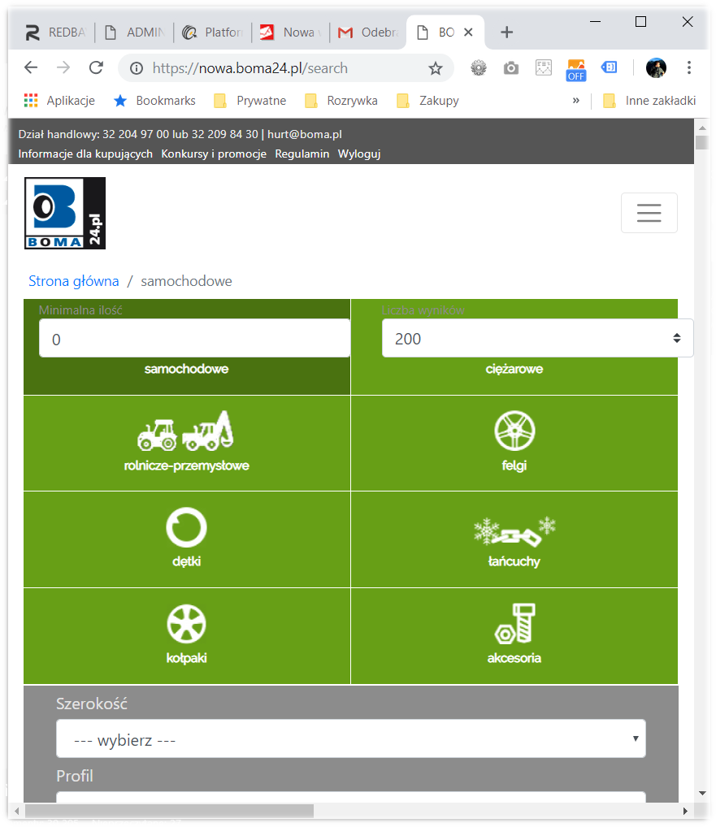Toggle the hamburger navigation menu
Screen dimensions: 716x827
[649, 213]
